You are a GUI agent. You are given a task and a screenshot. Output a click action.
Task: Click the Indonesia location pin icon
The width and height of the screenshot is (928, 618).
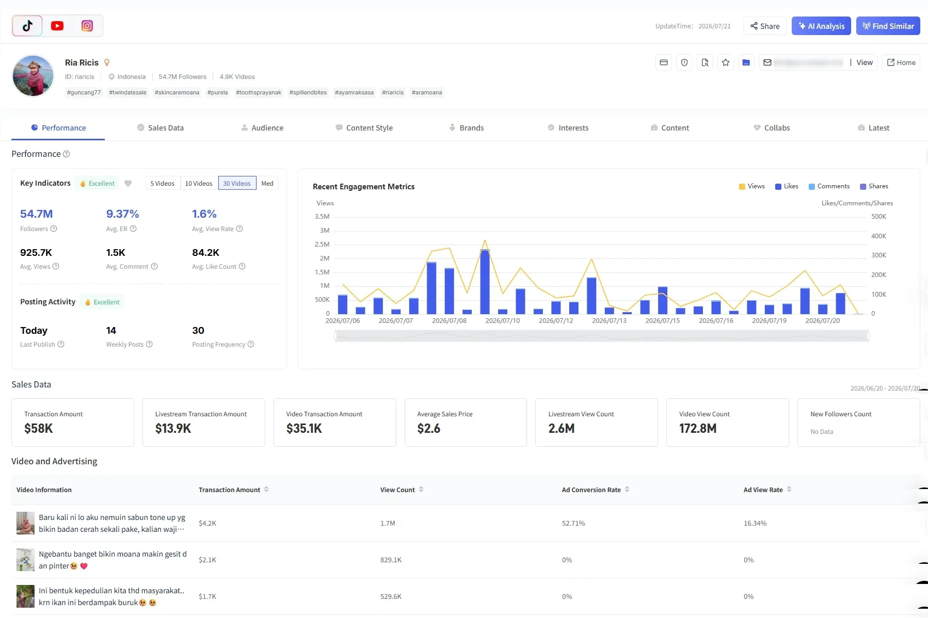pos(111,77)
